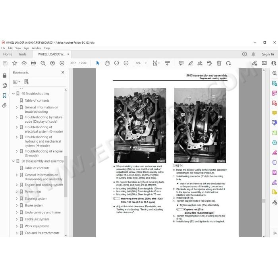Collapse the 40 Troubleshooting bookmark

tap(13, 93)
